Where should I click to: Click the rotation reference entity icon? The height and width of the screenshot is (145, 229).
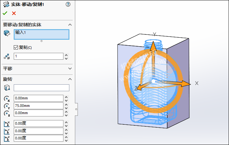coord(7,88)
